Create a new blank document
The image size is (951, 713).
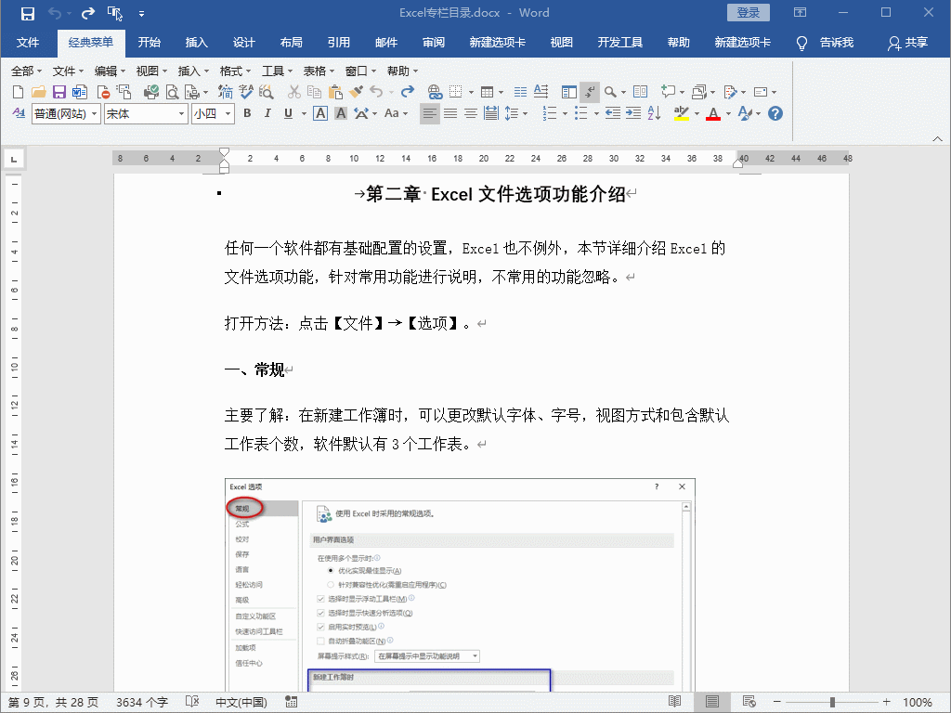point(19,92)
